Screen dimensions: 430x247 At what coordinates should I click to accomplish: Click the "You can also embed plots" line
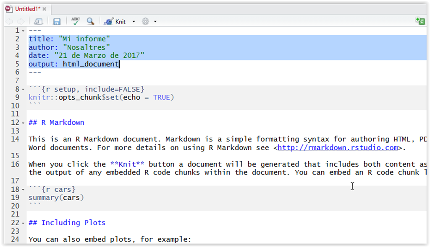110,239
